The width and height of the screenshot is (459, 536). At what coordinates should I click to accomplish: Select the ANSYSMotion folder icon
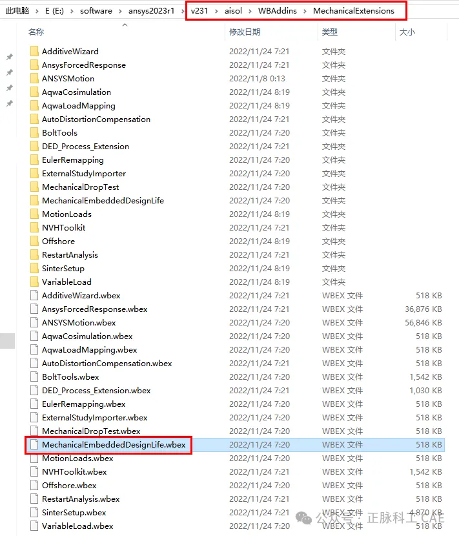[x=34, y=79]
